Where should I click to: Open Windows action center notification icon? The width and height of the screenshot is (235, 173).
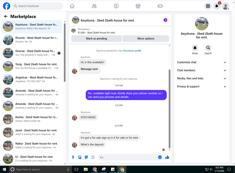coord(229,169)
